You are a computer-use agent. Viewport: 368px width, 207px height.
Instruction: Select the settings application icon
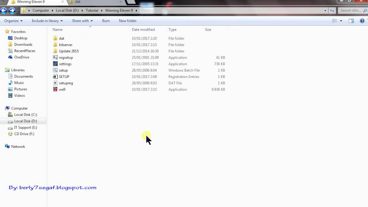coord(55,64)
